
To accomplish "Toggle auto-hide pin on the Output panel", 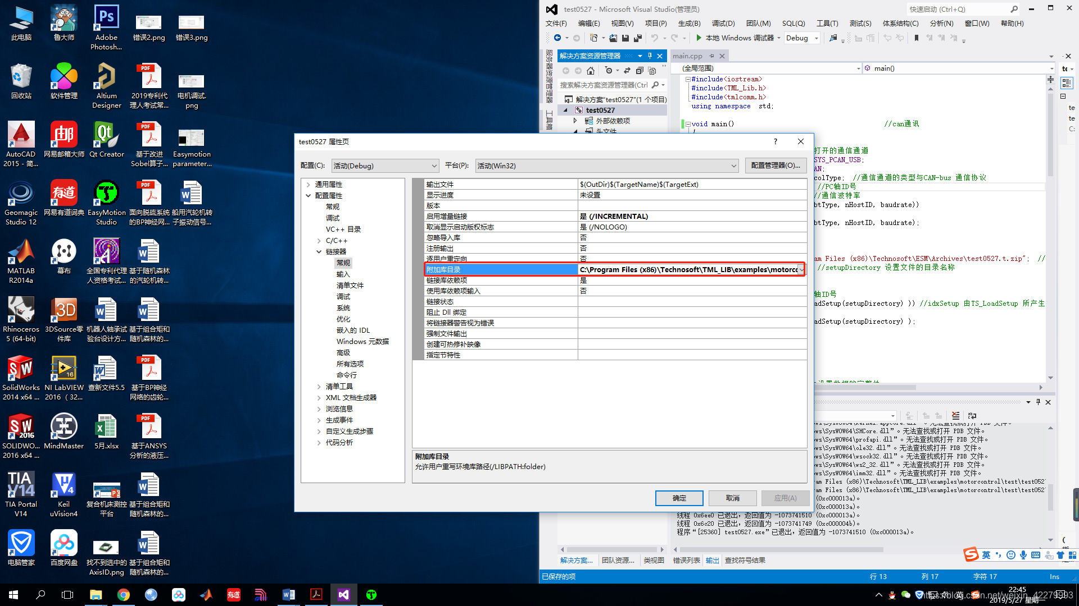I will point(1038,402).
